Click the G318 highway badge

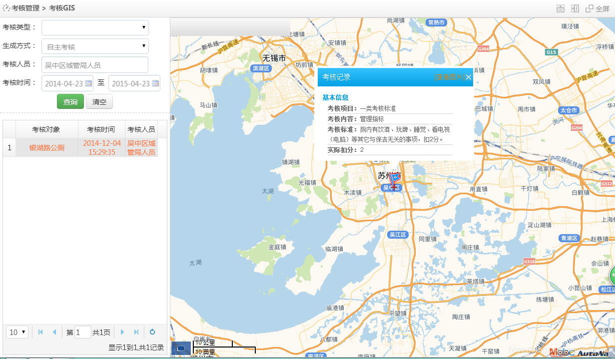530,261
